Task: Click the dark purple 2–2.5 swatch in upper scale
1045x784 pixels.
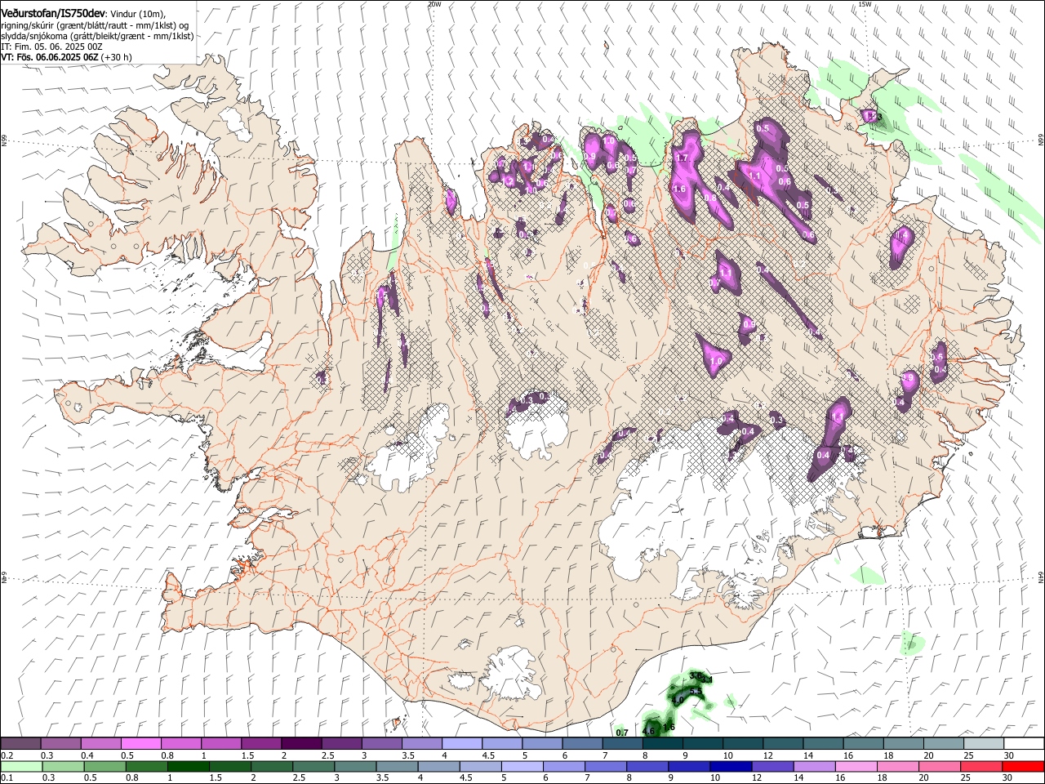Action: pyautogui.click(x=301, y=744)
